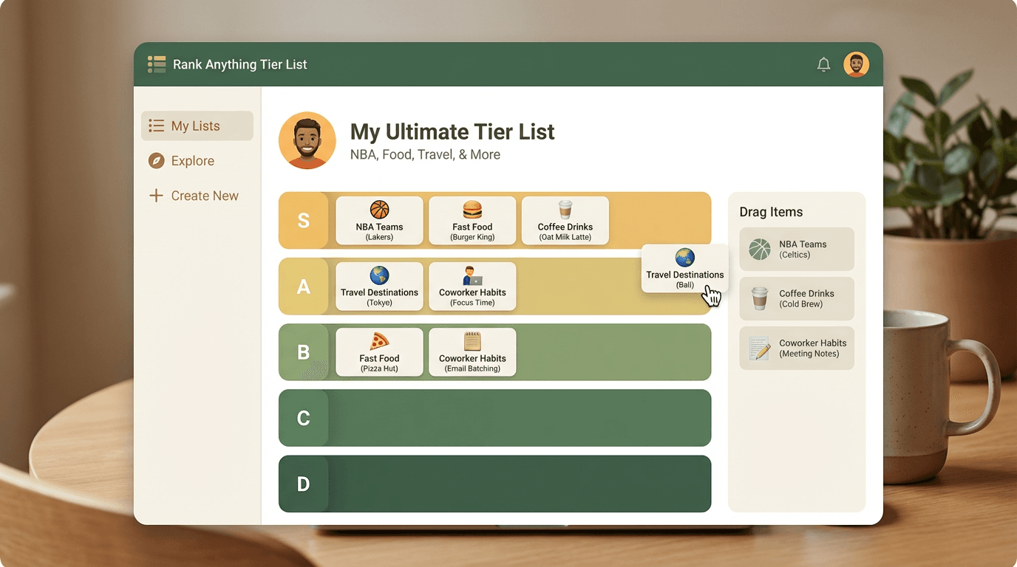This screenshot has width=1017, height=567.
Task: Select the Coworker Habits (Focus Time) card
Action: click(472, 286)
